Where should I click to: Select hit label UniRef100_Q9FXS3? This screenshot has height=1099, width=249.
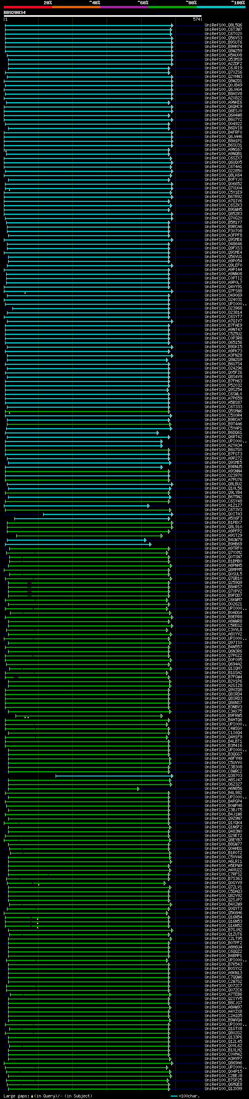[223, 248]
